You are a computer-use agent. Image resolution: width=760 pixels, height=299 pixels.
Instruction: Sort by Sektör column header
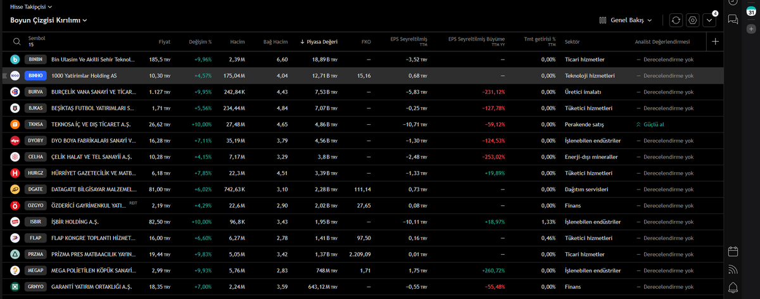click(x=572, y=42)
